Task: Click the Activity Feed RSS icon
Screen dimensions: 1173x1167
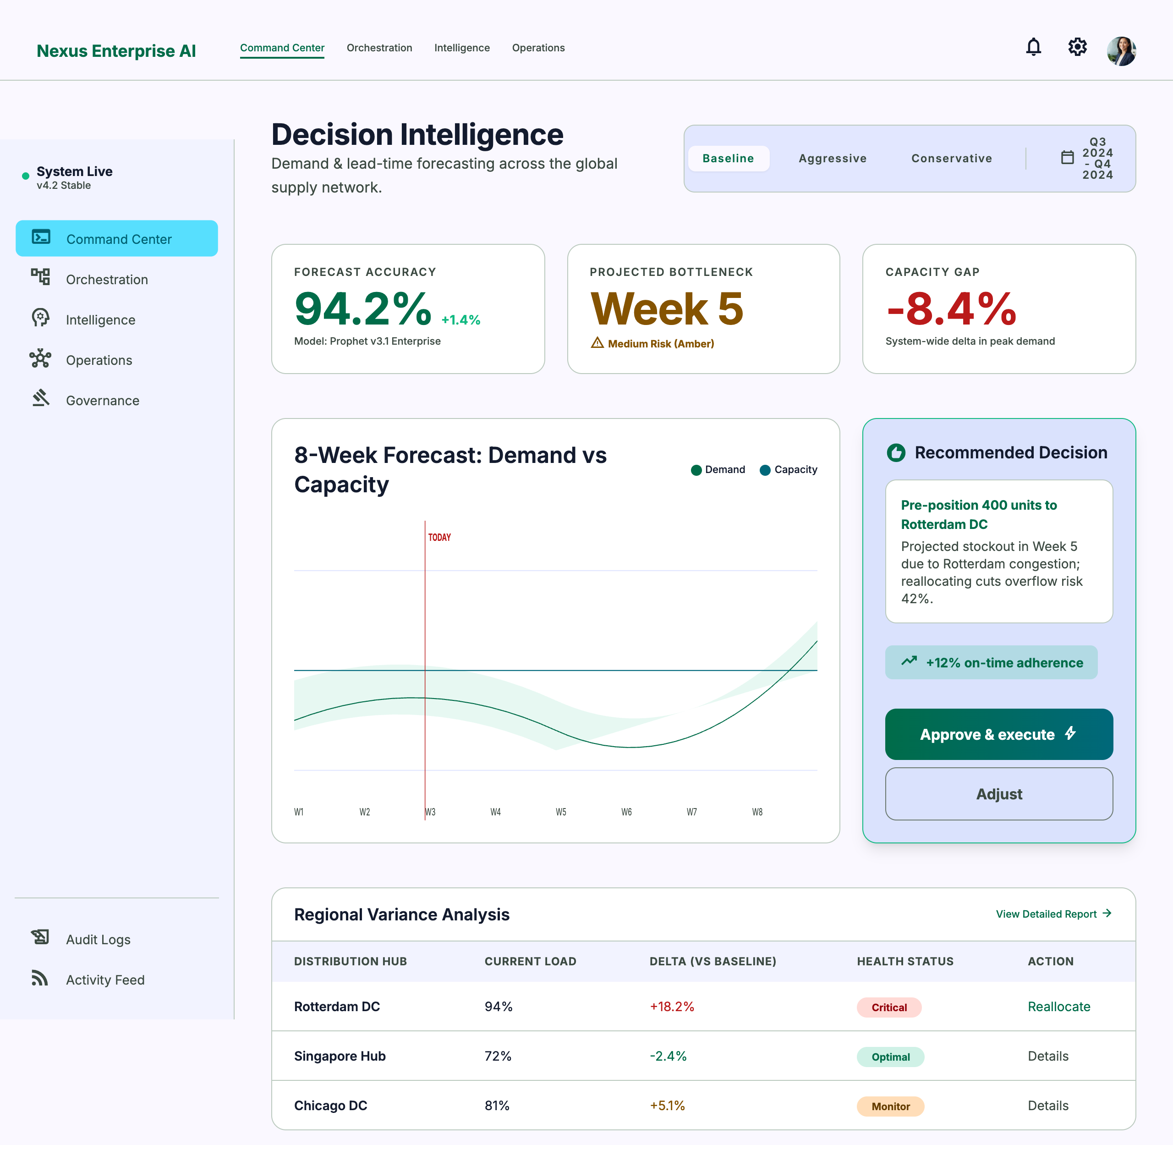Action: [x=39, y=977]
